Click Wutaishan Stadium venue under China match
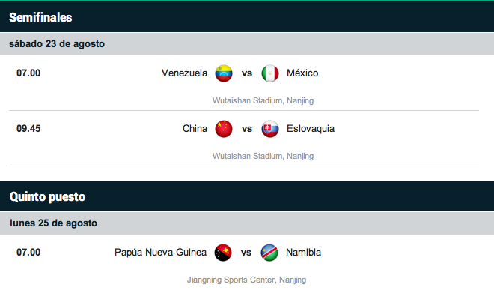Screen dimensions: 494x296 263,156
